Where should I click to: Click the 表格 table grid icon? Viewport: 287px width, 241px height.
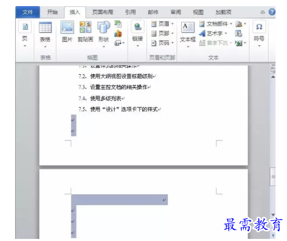[x=45, y=28]
